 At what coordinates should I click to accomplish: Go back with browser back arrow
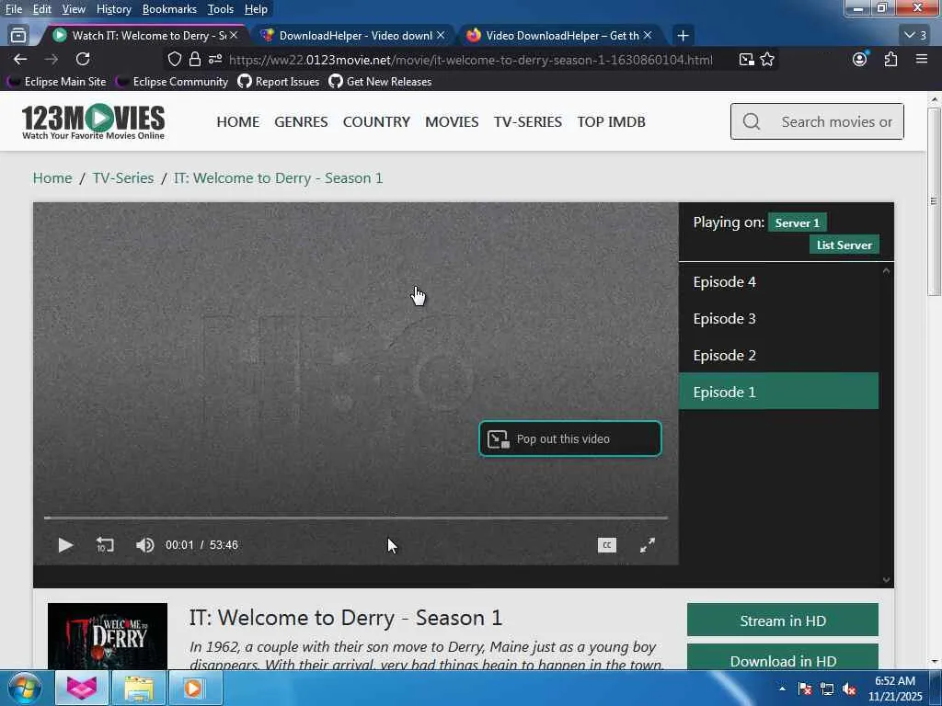click(x=20, y=59)
